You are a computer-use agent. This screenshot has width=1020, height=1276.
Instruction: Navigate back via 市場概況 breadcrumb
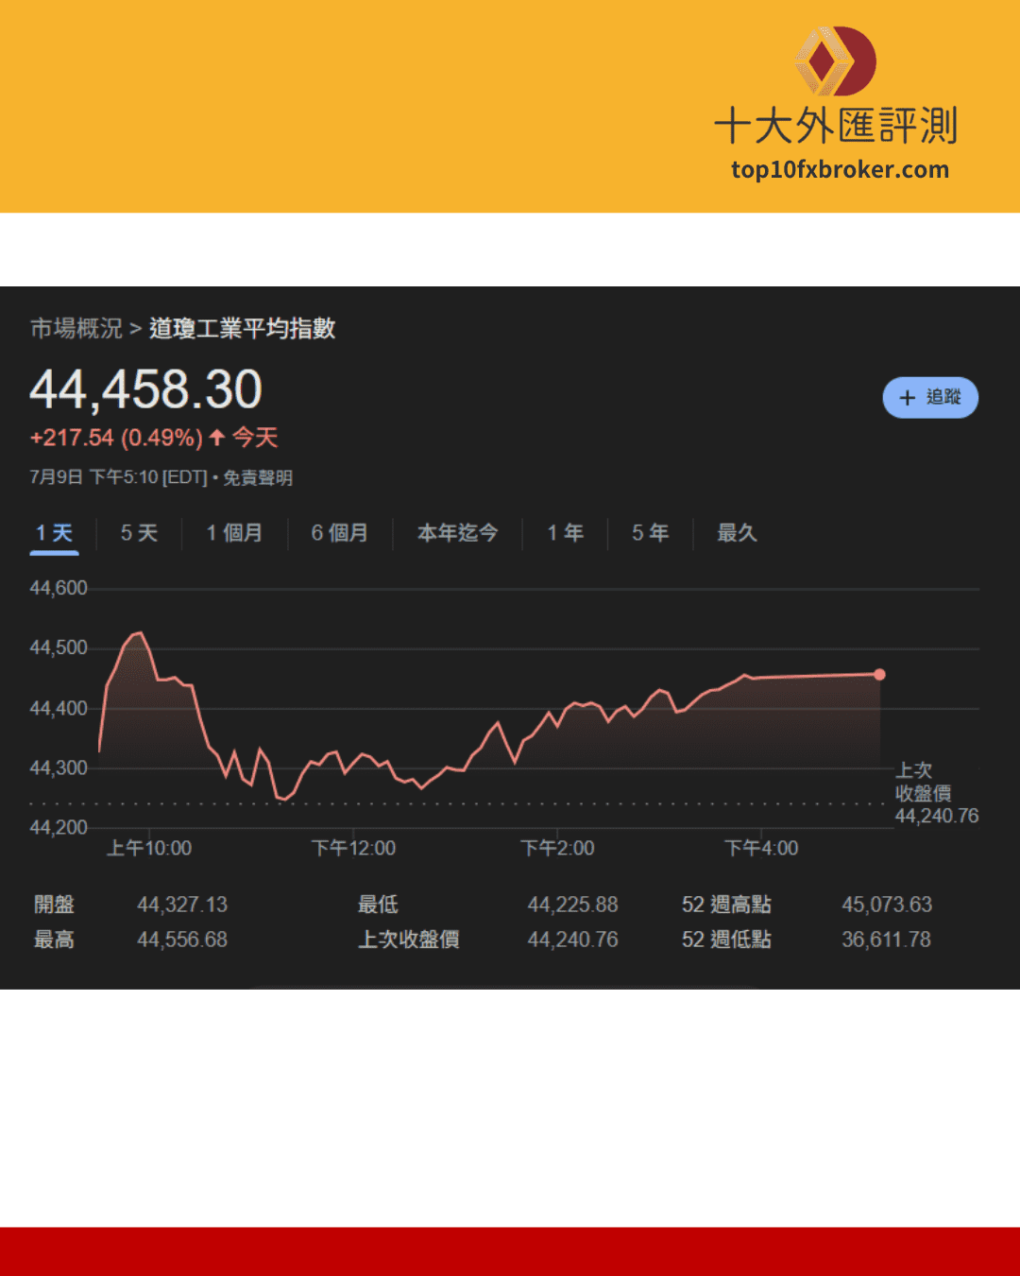click(x=76, y=329)
